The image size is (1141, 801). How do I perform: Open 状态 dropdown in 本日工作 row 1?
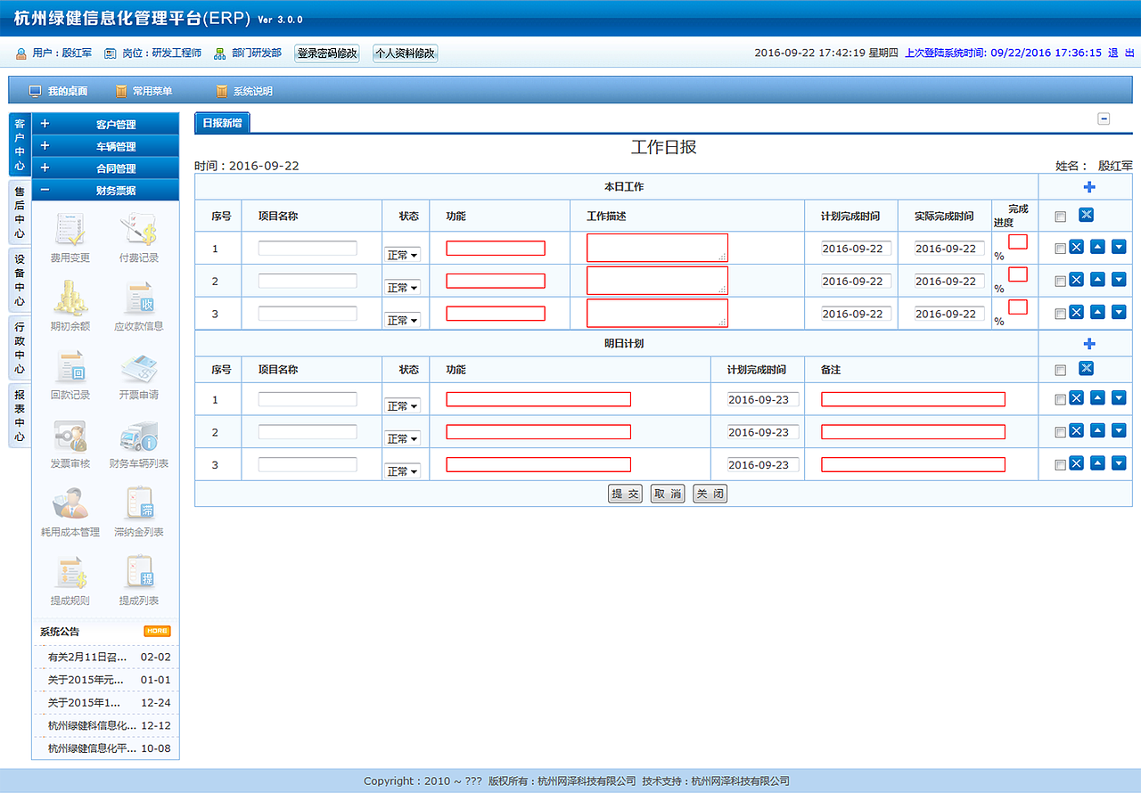pos(402,255)
